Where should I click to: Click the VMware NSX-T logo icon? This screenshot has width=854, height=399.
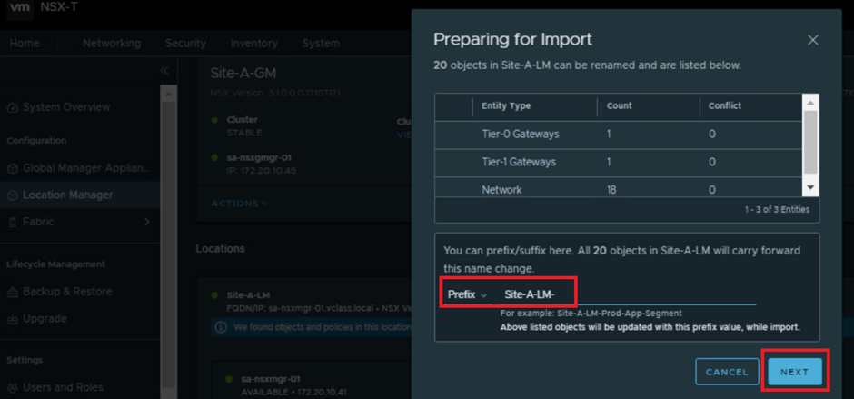tap(20, 13)
